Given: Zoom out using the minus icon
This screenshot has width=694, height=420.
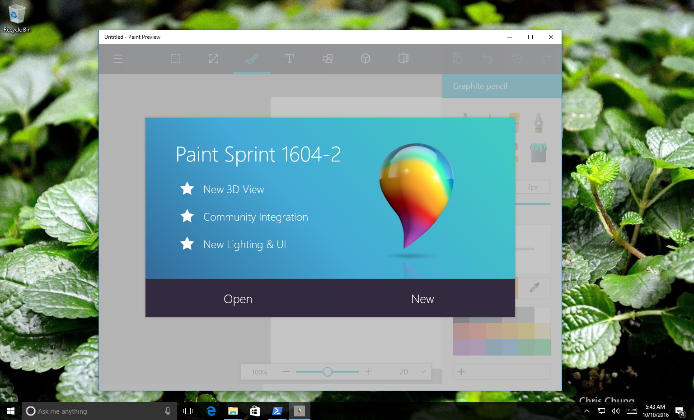Looking at the screenshot, I should click(286, 372).
